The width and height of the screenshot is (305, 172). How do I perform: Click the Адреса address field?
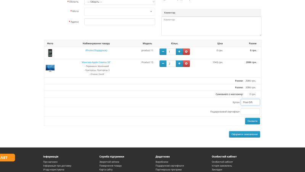point(120,22)
